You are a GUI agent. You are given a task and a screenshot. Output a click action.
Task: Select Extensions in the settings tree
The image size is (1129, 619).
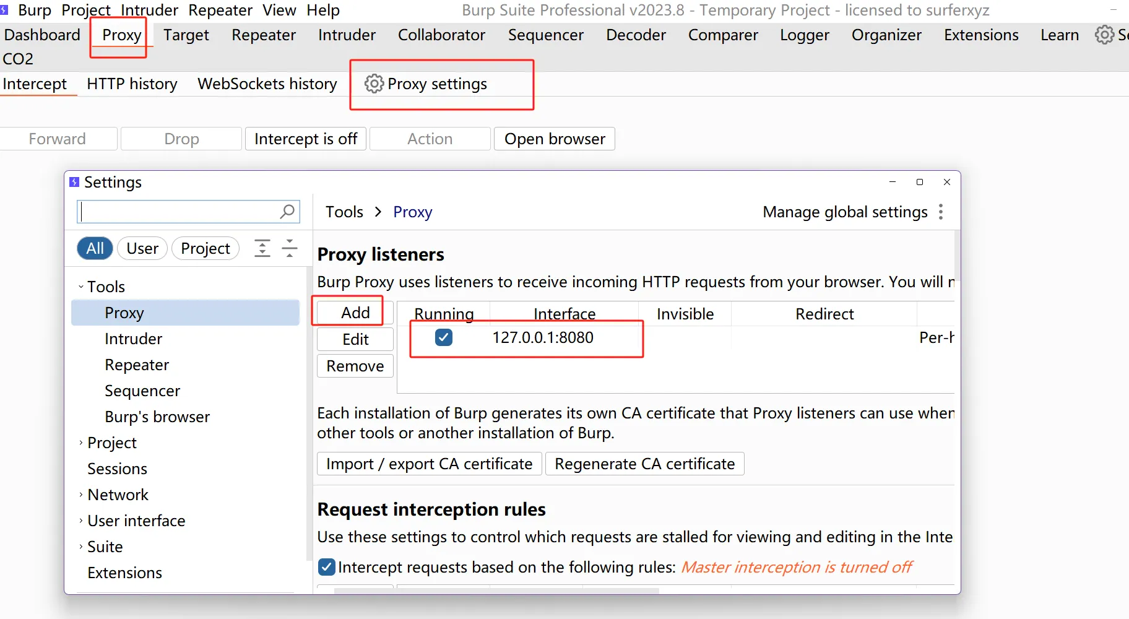(x=124, y=573)
